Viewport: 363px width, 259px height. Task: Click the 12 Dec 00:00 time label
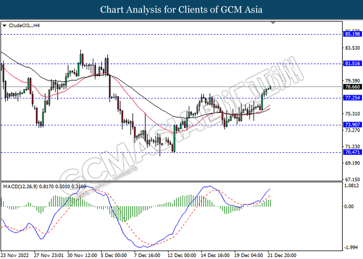(x=181, y=255)
